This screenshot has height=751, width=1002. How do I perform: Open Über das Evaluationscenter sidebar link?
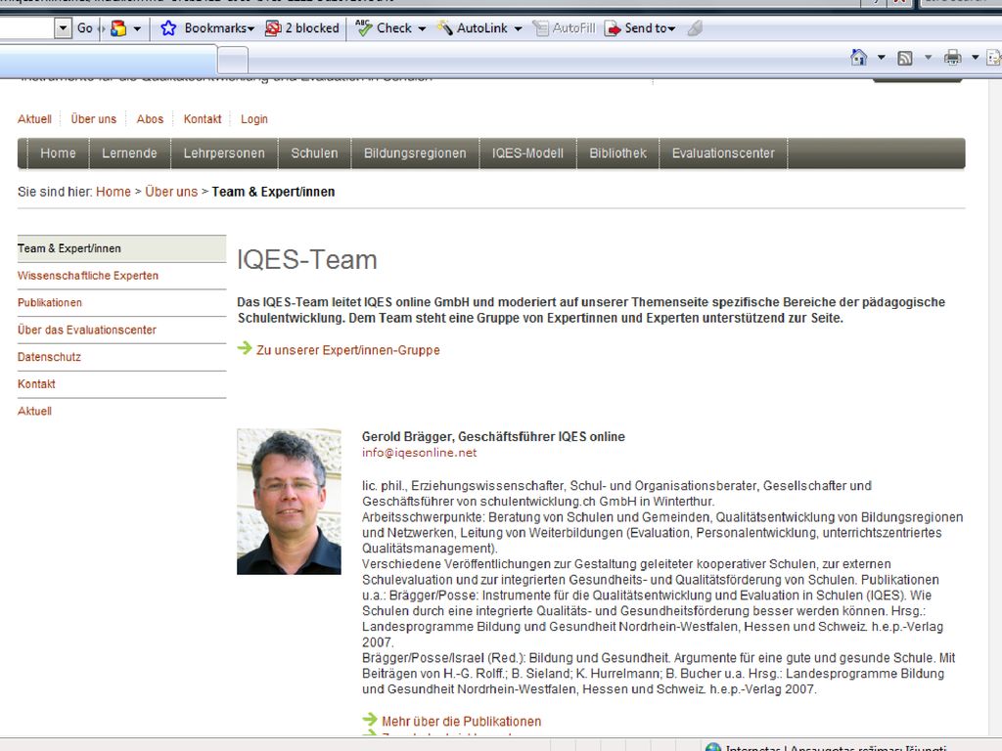(x=87, y=330)
